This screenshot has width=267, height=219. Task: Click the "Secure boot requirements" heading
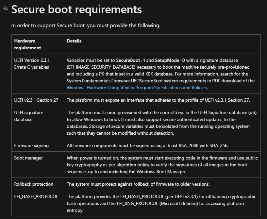76,9
